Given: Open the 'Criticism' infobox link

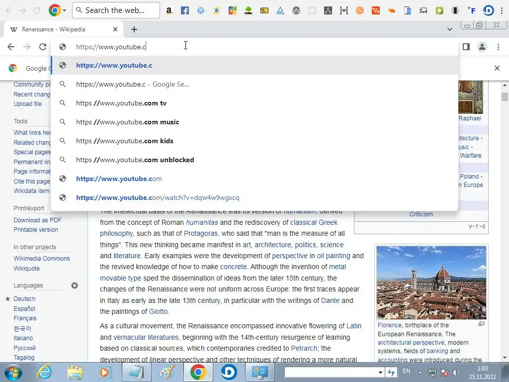Looking at the screenshot, I should click(x=421, y=214).
